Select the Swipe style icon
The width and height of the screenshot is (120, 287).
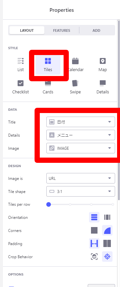coord(75,87)
